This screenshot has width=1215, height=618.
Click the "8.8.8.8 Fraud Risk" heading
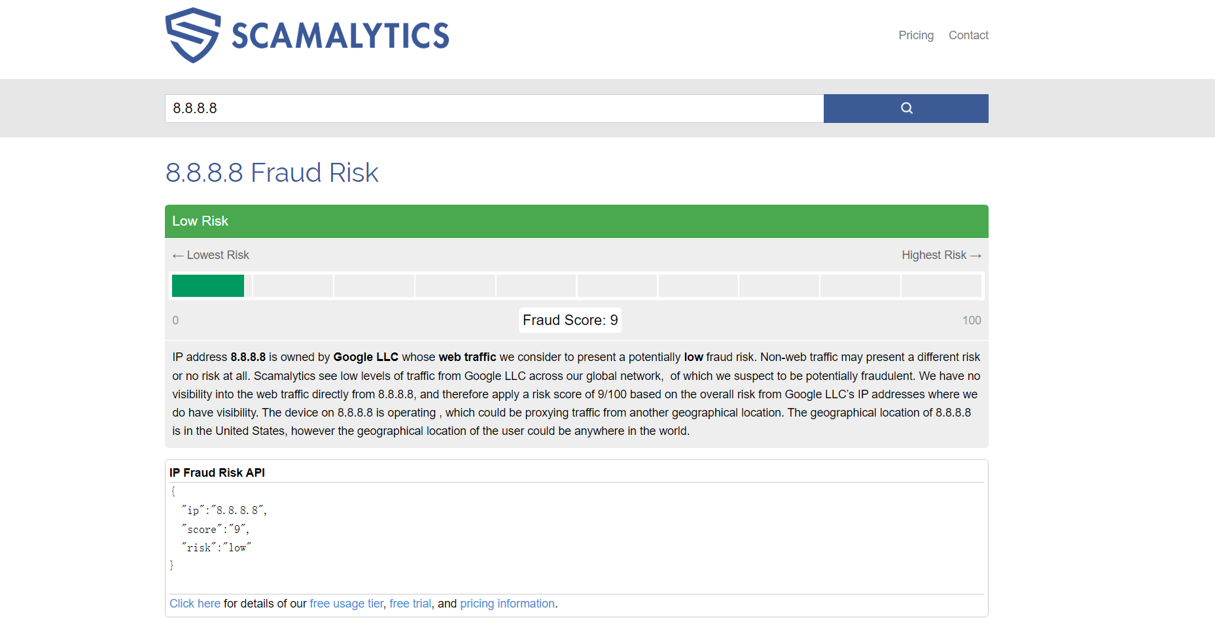(x=272, y=173)
